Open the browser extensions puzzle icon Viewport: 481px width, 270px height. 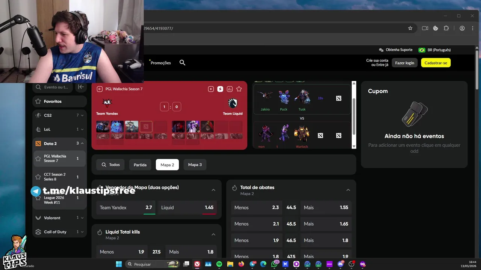pyautogui.click(x=446, y=28)
